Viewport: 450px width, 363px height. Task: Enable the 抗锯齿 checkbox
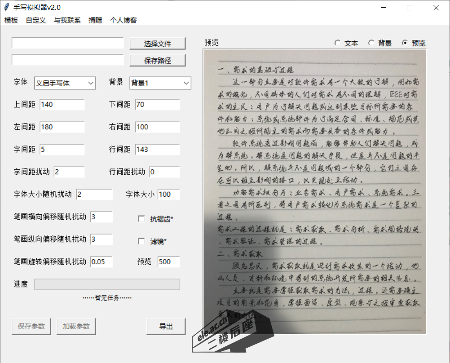141,219
